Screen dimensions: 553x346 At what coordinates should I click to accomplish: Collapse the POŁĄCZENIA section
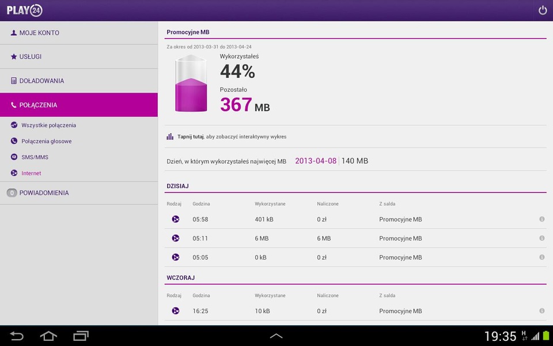tap(79, 105)
